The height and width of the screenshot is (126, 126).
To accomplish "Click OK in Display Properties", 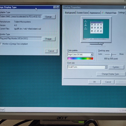I will [x=94, y=82].
